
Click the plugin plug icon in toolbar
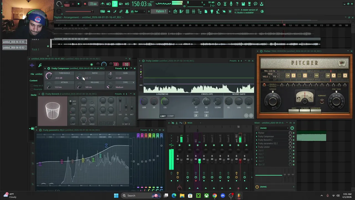click(212, 11)
